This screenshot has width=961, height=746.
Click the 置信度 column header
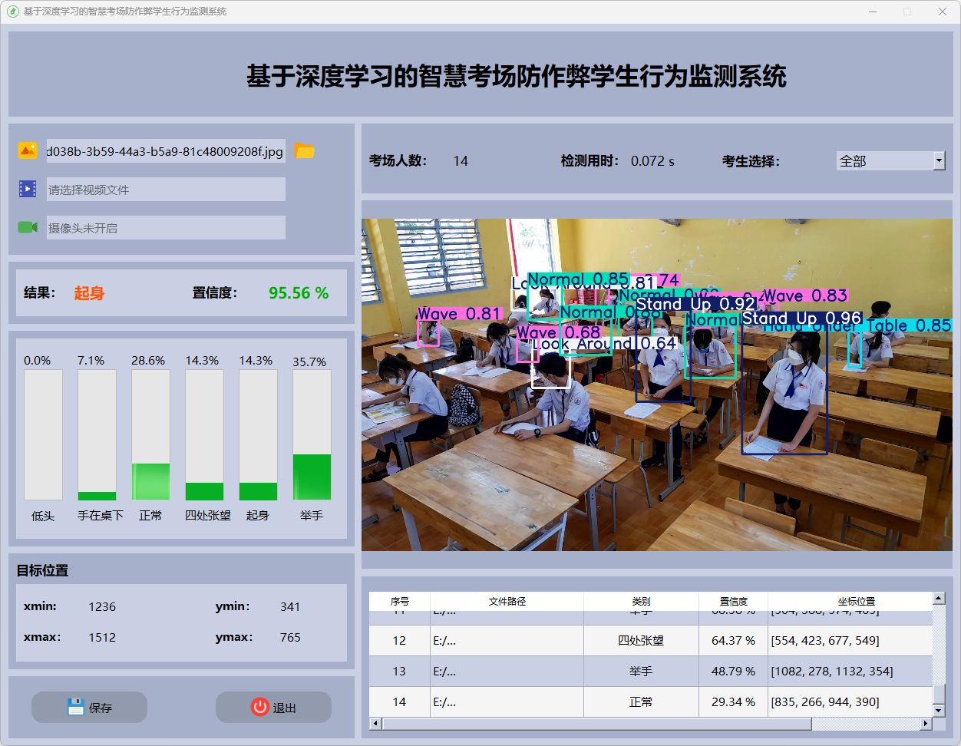coord(733,601)
